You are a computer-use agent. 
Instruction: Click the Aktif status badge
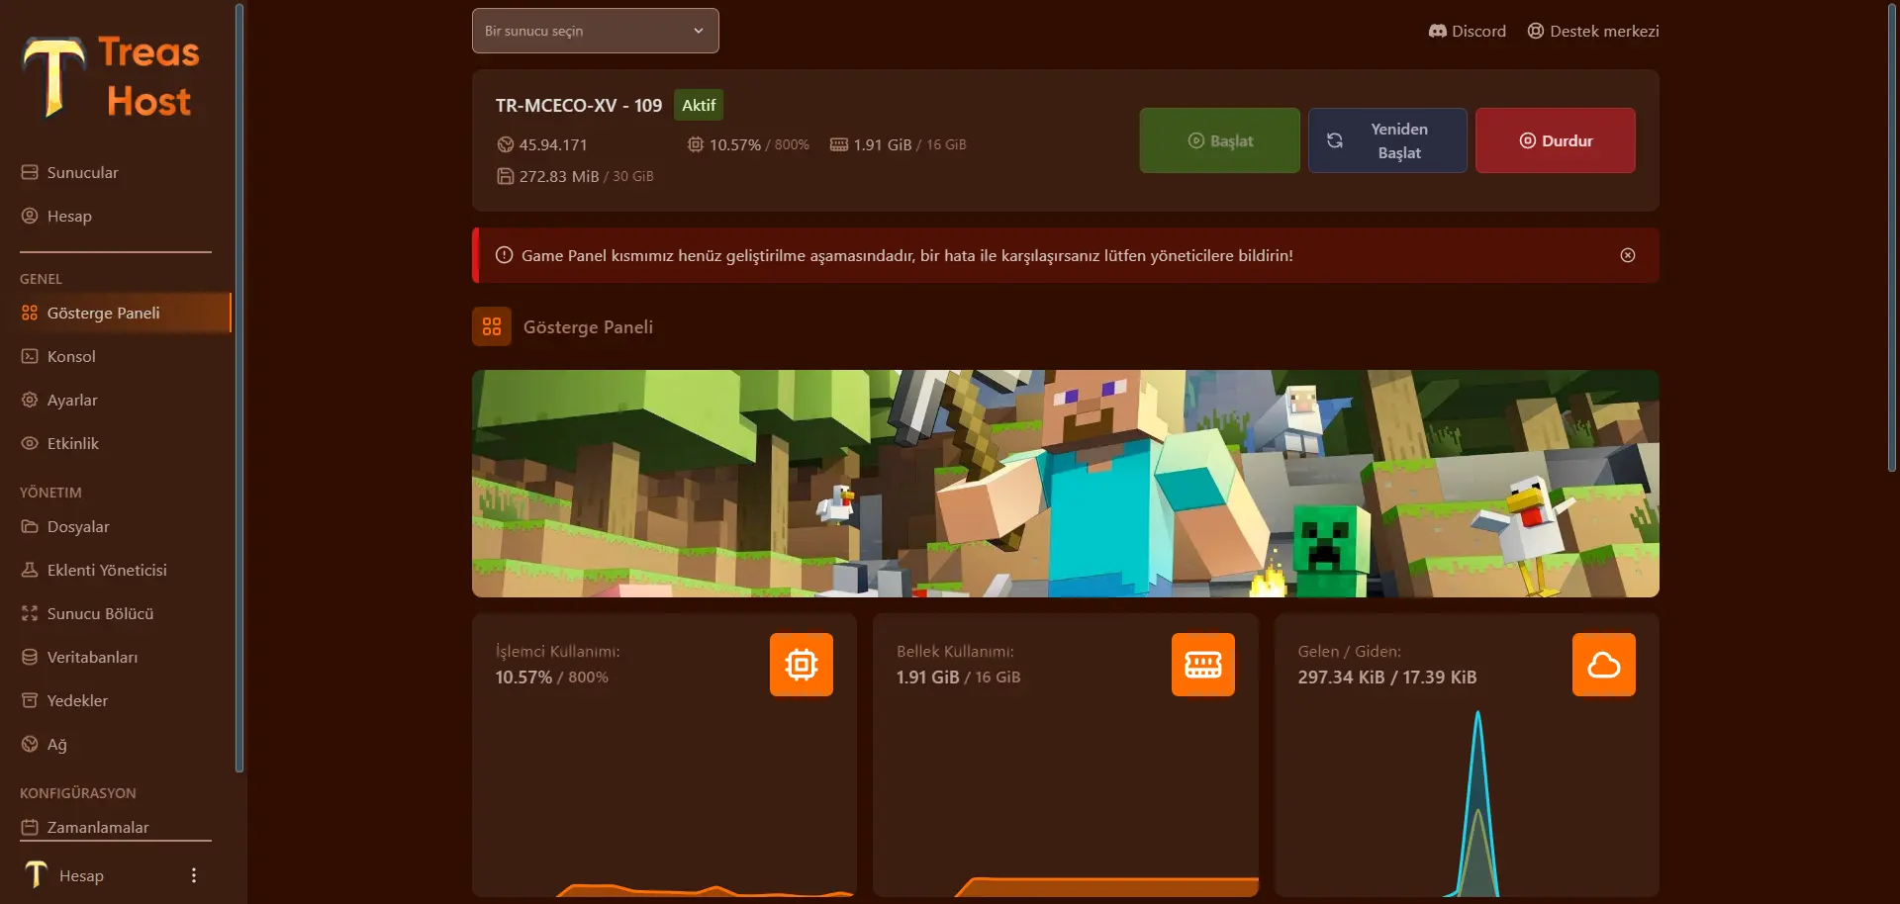pos(699,105)
